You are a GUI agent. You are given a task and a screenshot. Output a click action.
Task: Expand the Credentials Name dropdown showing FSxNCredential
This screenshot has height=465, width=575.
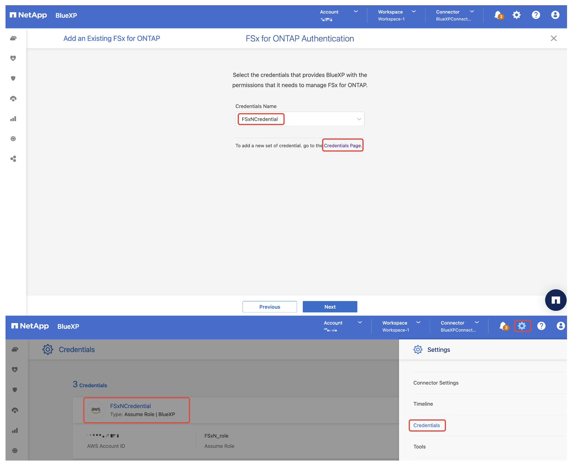(300, 119)
